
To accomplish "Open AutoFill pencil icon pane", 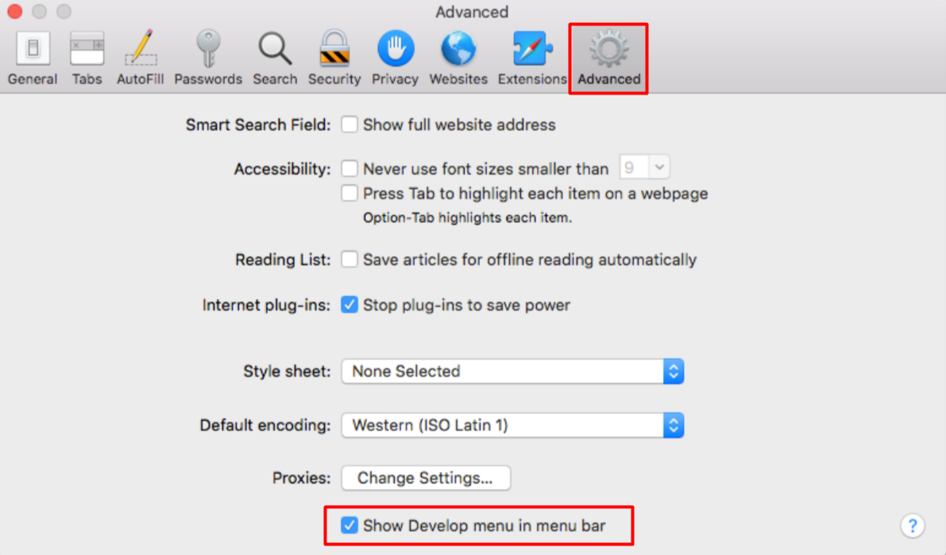I will [140, 59].
